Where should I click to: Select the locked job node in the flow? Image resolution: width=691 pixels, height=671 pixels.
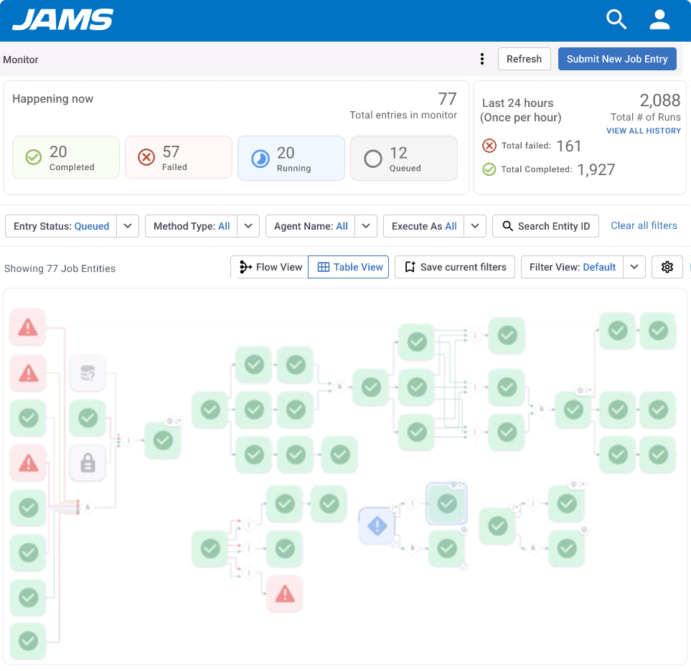point(87,463)
